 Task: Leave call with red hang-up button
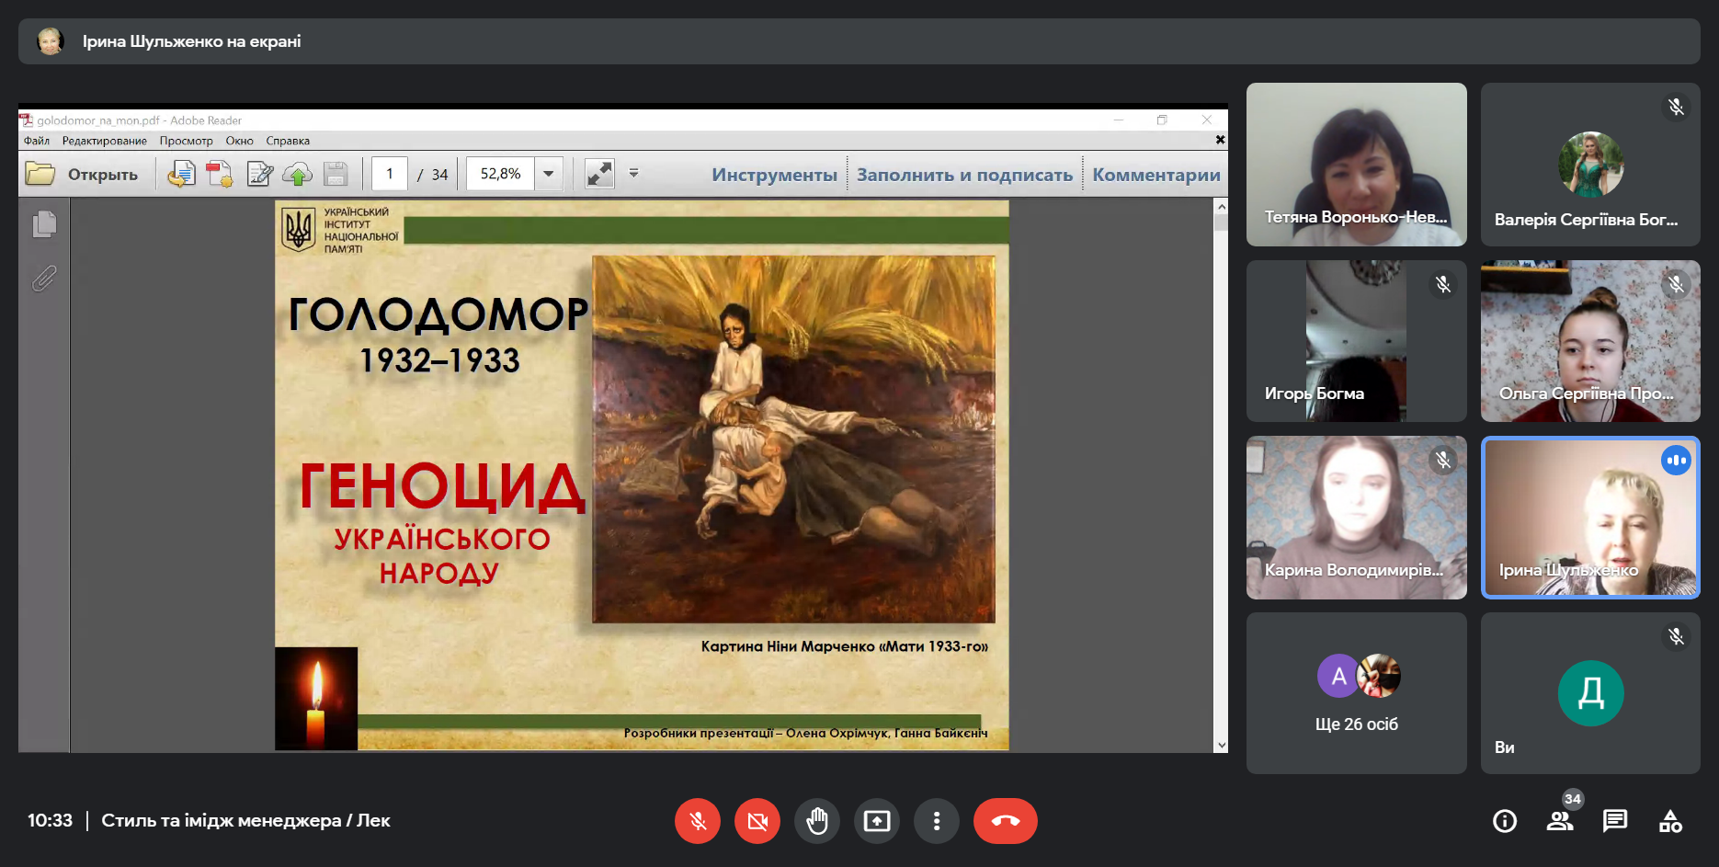coord(1006,821)
